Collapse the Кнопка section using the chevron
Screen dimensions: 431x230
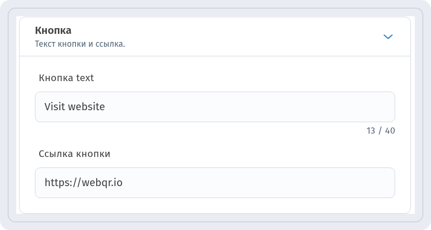(388, 36)
